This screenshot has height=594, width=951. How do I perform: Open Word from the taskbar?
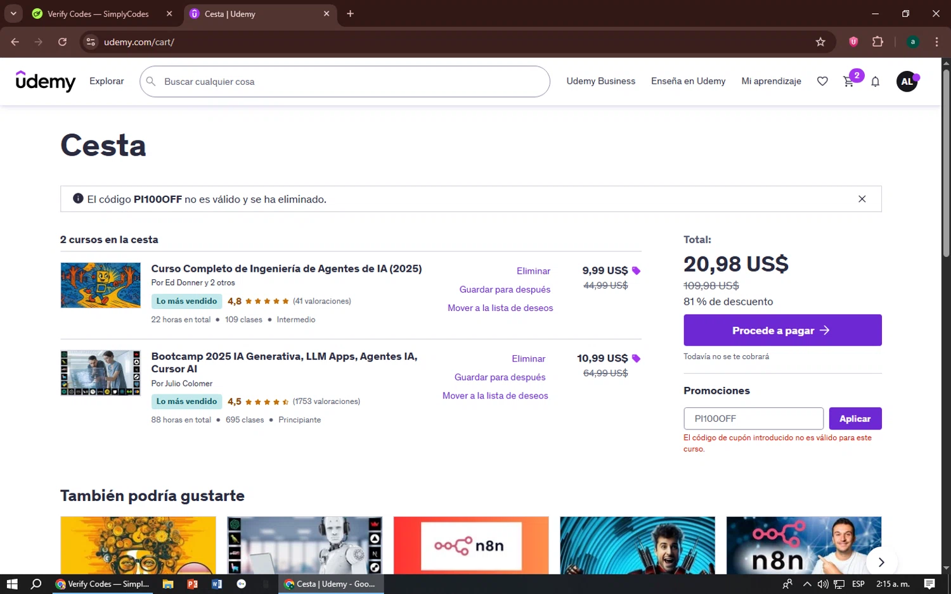coord(217,584)
